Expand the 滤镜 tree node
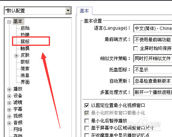Screen dimensions: 172x137 [9, 103]
